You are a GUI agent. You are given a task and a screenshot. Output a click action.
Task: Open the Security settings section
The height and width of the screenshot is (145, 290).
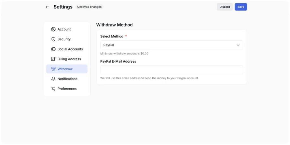coord(67,39)
